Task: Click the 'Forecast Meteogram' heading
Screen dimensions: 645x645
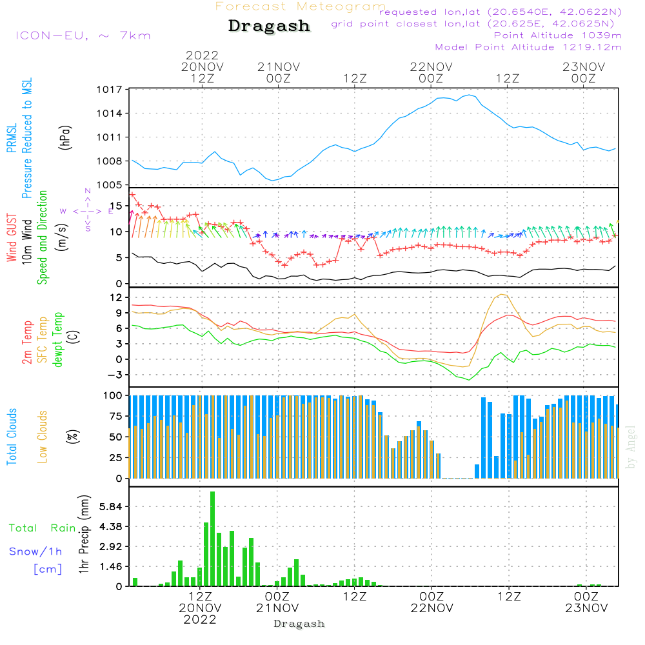Action: (x=300, y=6)
